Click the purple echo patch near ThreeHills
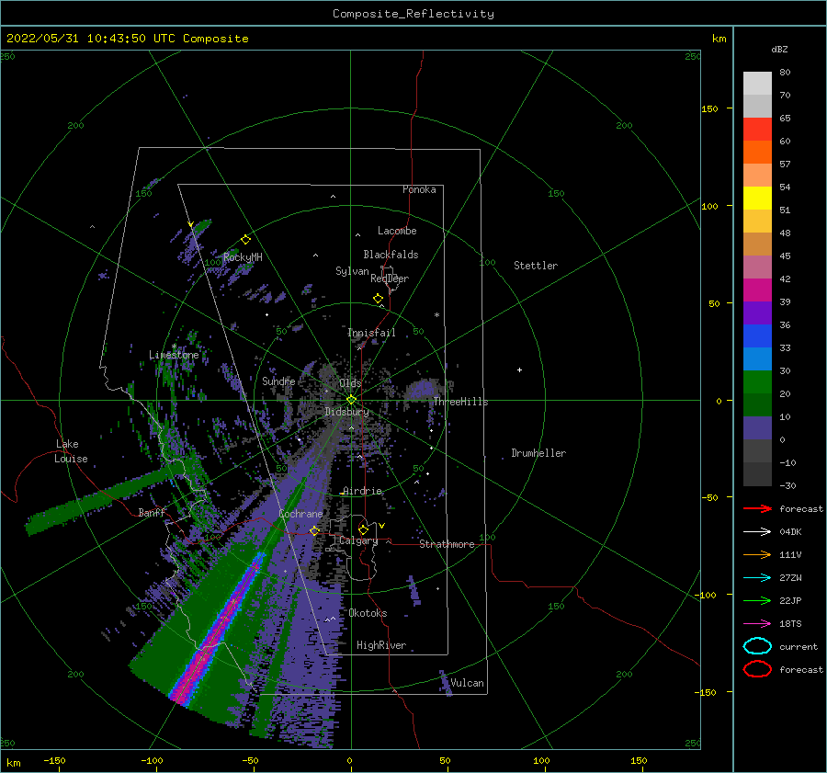The width and height of the screenshot is (827, 773). click(424, 390)
